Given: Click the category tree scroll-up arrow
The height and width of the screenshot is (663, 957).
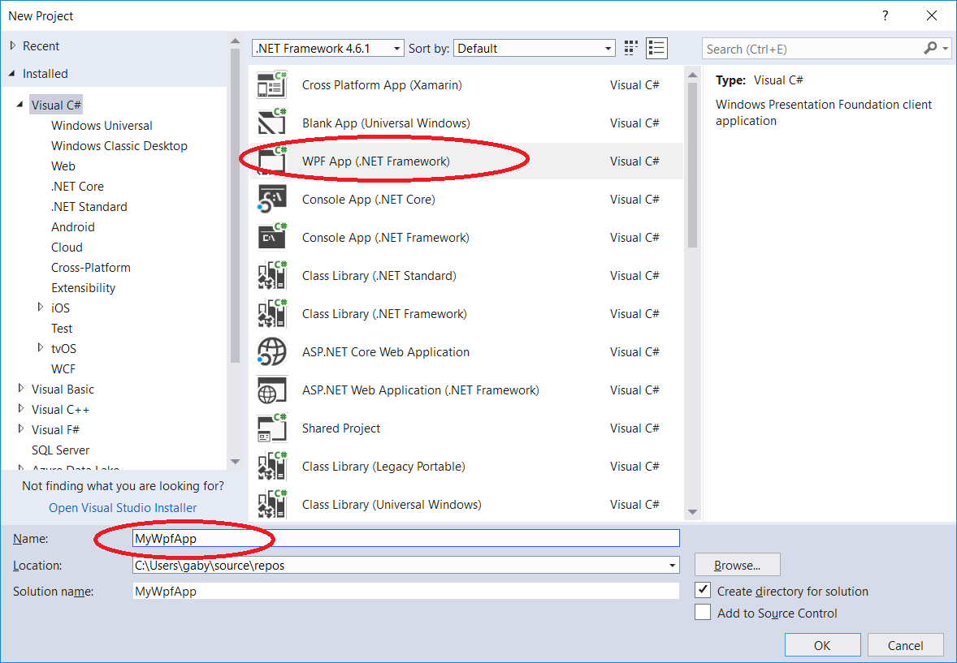Looking at the screenshot, I should point(235,41).
